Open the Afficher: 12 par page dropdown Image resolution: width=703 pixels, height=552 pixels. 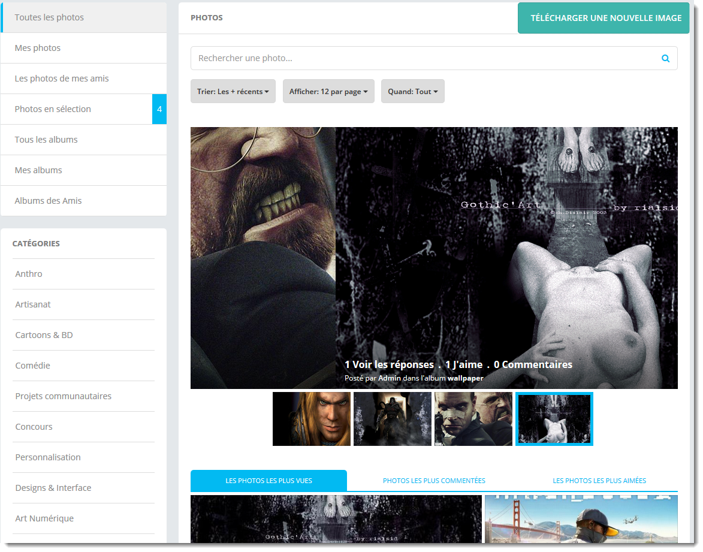tap(328, 92)
